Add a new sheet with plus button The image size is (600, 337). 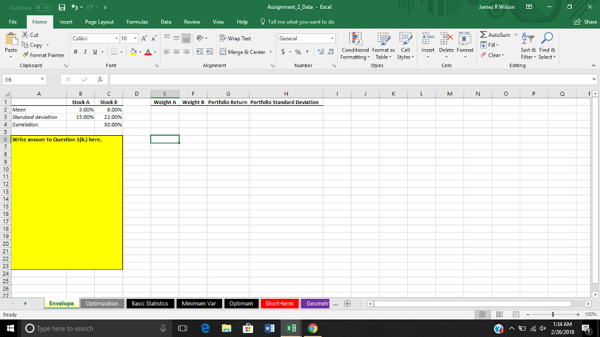pos(347,304)
